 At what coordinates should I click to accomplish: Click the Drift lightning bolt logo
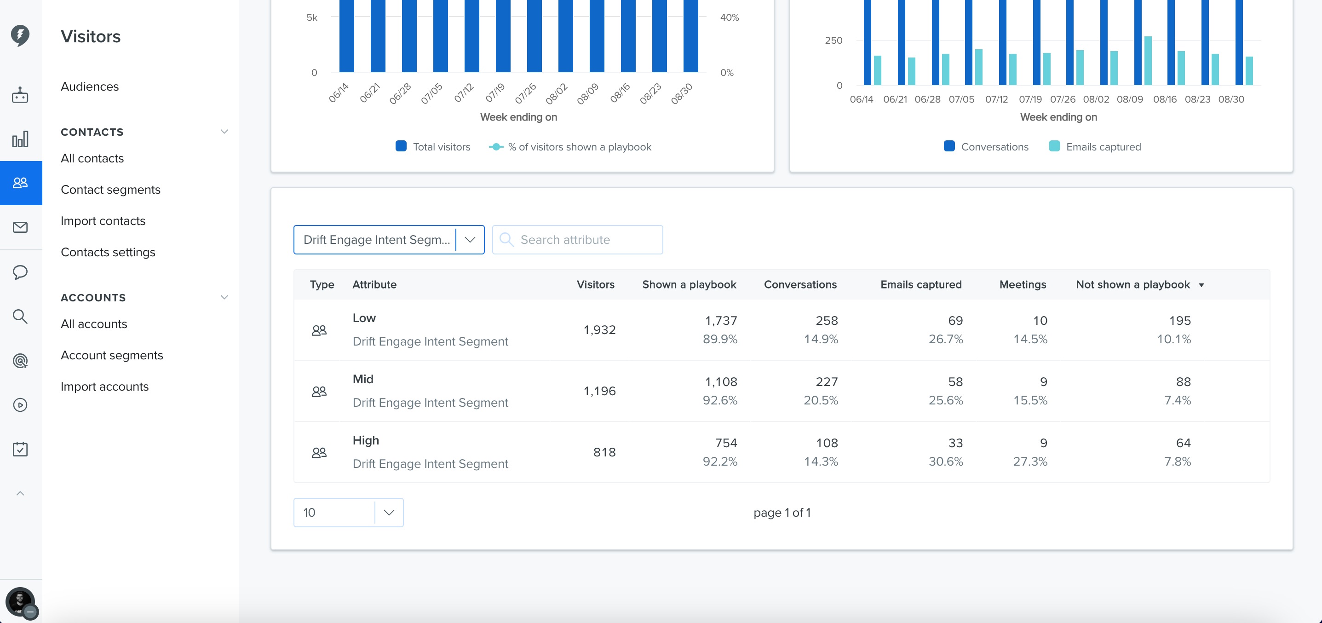coord(20,35)
